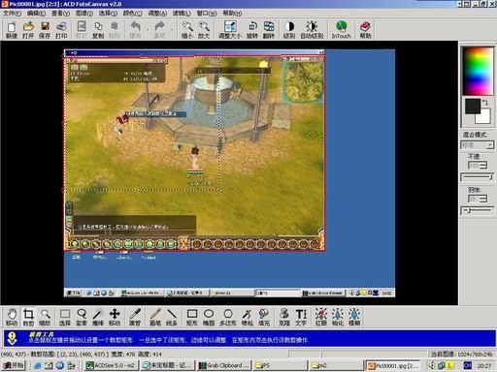Open the File (文件) menu
This screenshot has width=497, height=372.
tap(13, 14)
